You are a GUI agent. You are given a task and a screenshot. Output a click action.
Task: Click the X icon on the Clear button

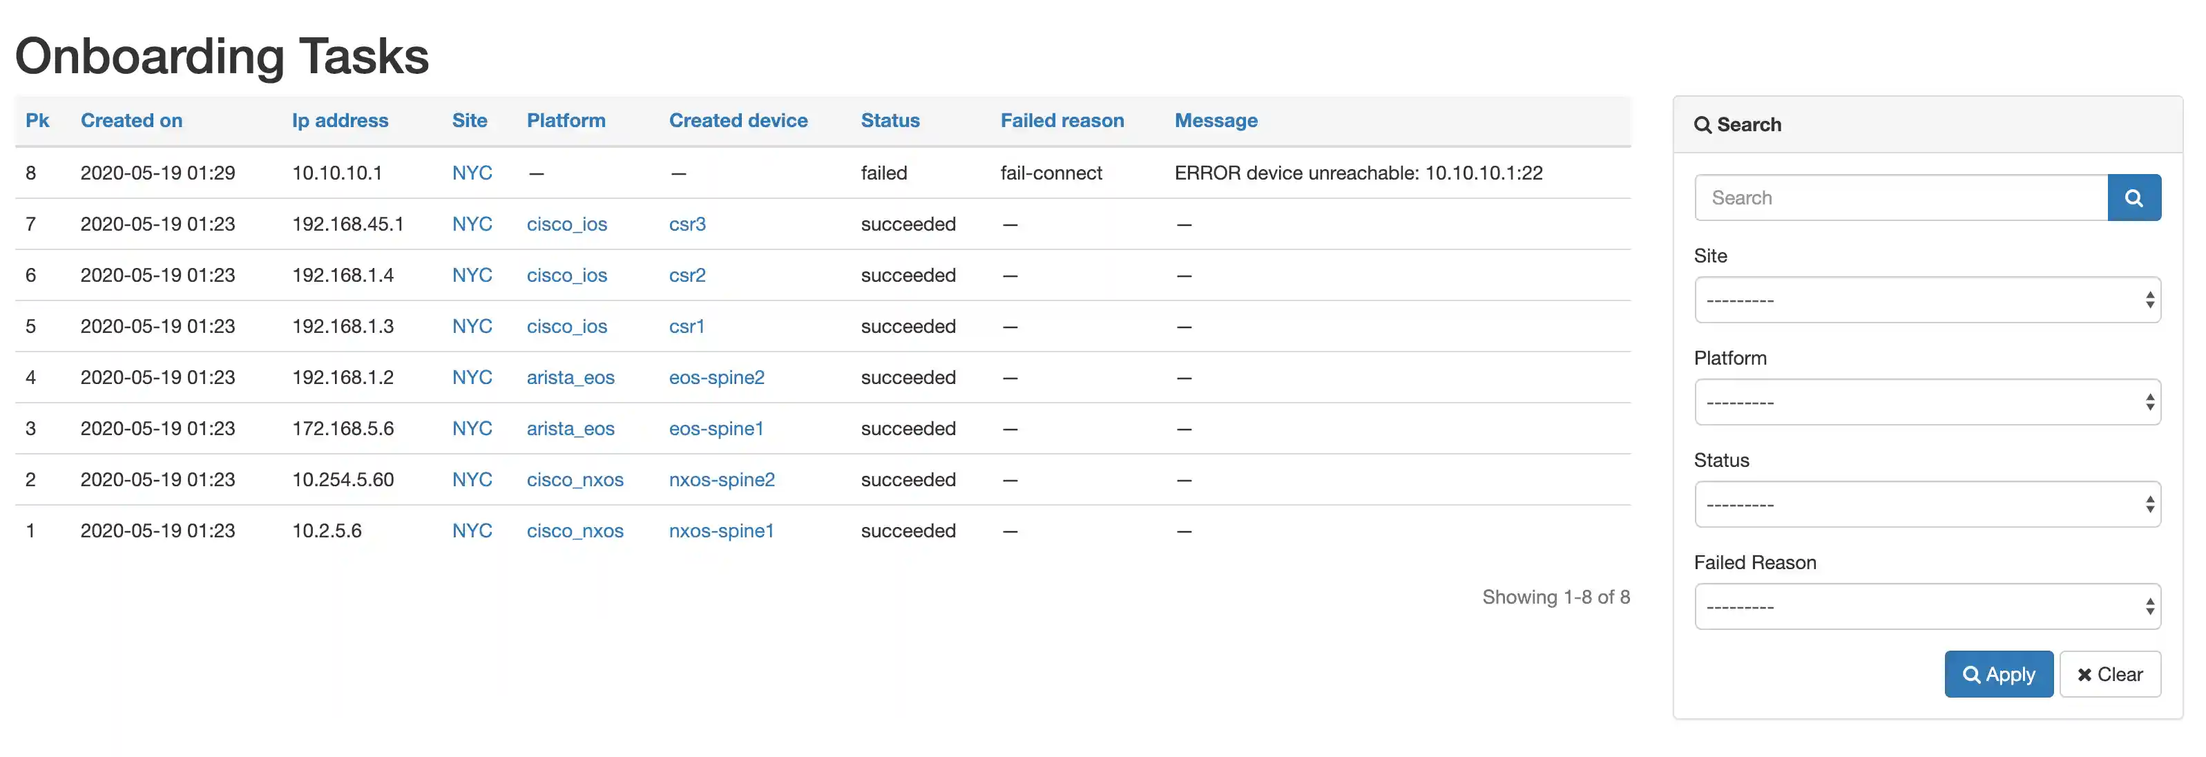click(2085, 674)
